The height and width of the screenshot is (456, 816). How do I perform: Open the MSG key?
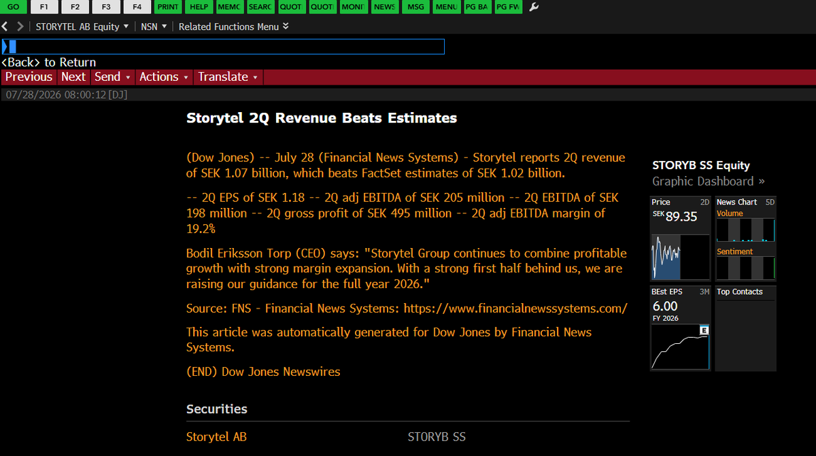[x=415, y=7]
